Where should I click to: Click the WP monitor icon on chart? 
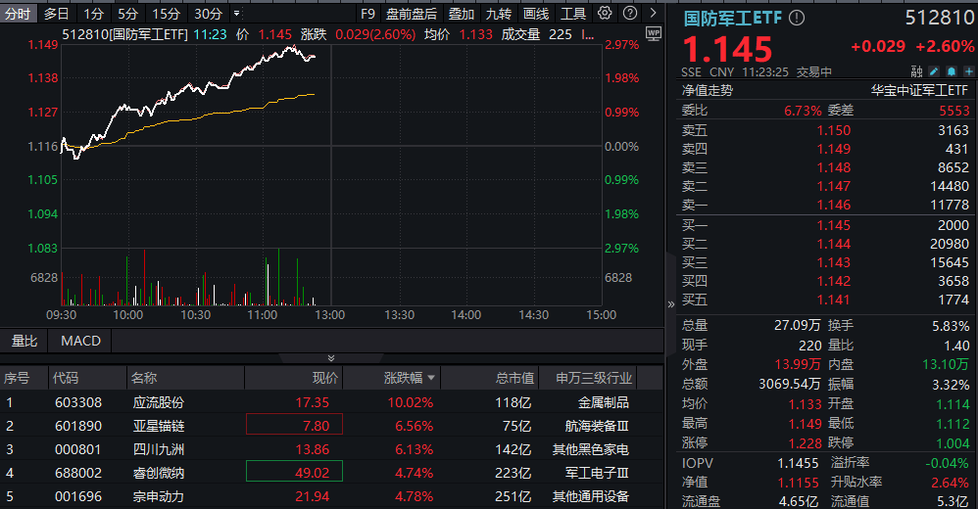[653, 33]
